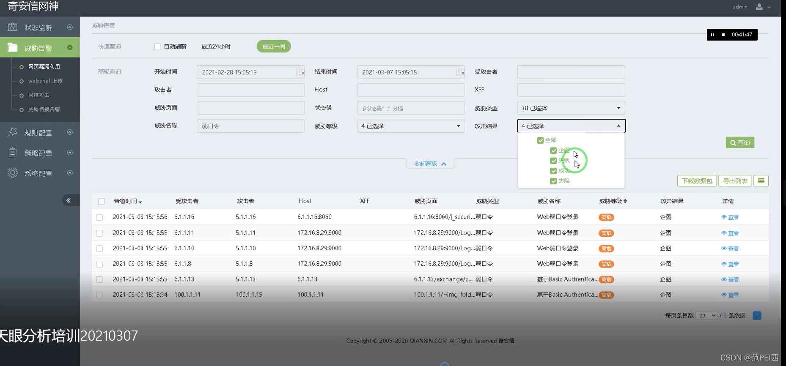Open 威胁情报告警 submenu item

pos(44,109)
